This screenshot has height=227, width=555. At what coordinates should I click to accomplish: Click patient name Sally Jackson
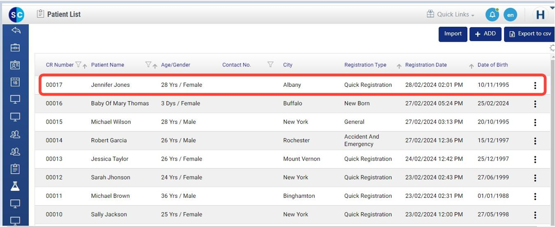point(109,214)
